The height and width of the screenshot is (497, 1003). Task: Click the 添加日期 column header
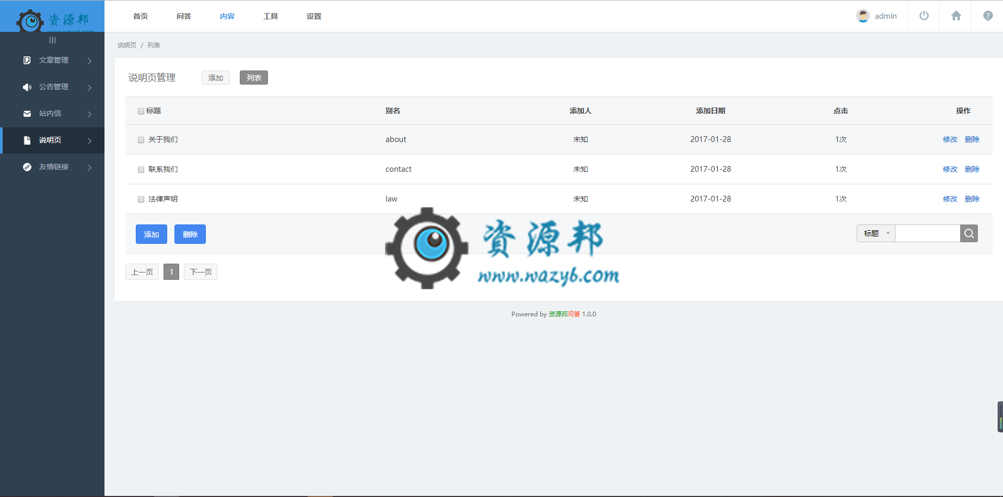point(710,111)
